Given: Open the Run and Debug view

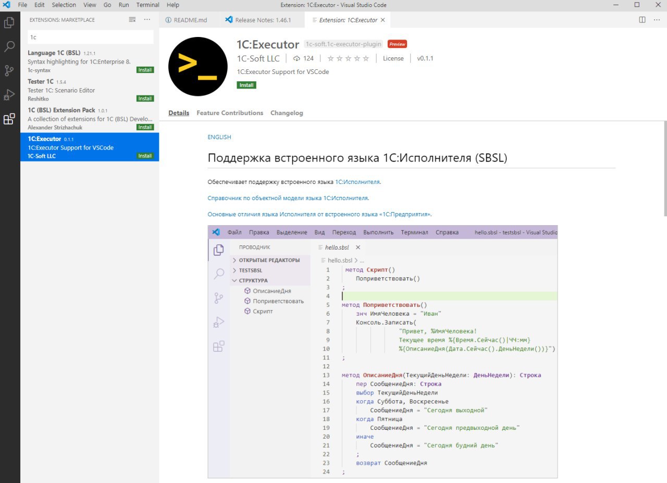Looking at the screenshot, I should pyautogui.click(x=9, y=95).
